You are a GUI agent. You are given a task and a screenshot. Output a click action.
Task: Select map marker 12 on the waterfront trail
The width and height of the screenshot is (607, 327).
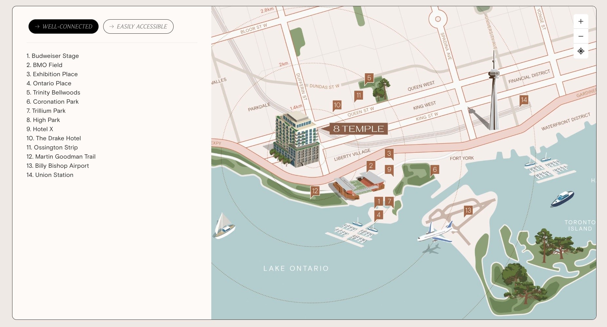[x=315, y=191]
